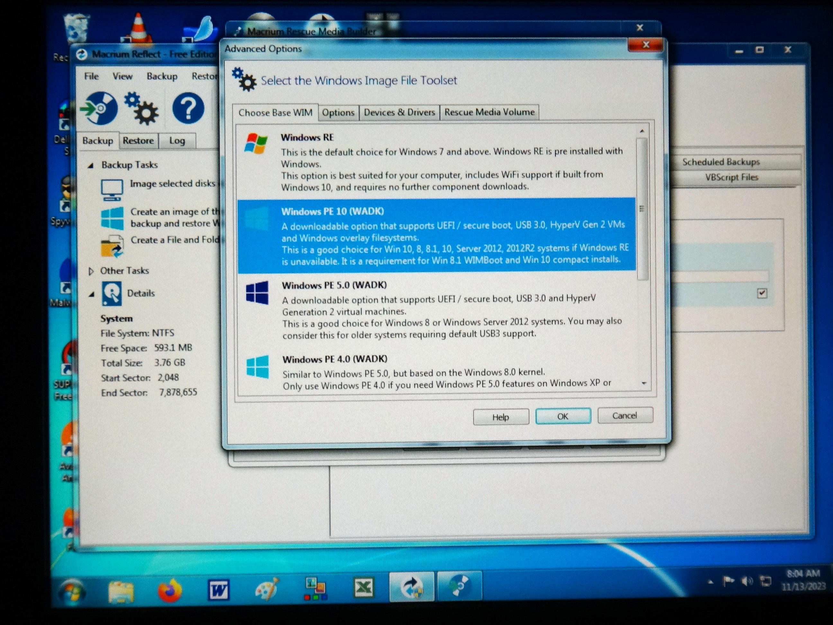Close the Advanced Options dialog
The height and width of the screenshot is (625, 833).
pos(645,45)
